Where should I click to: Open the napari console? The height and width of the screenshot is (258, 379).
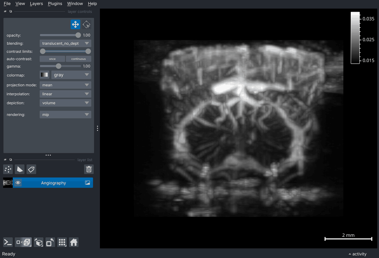[7, 242]
